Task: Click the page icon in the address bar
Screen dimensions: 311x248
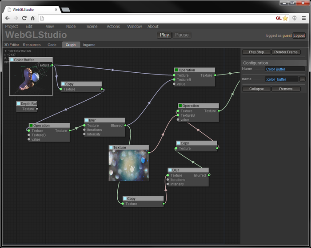Action: [x=42, y=18]
